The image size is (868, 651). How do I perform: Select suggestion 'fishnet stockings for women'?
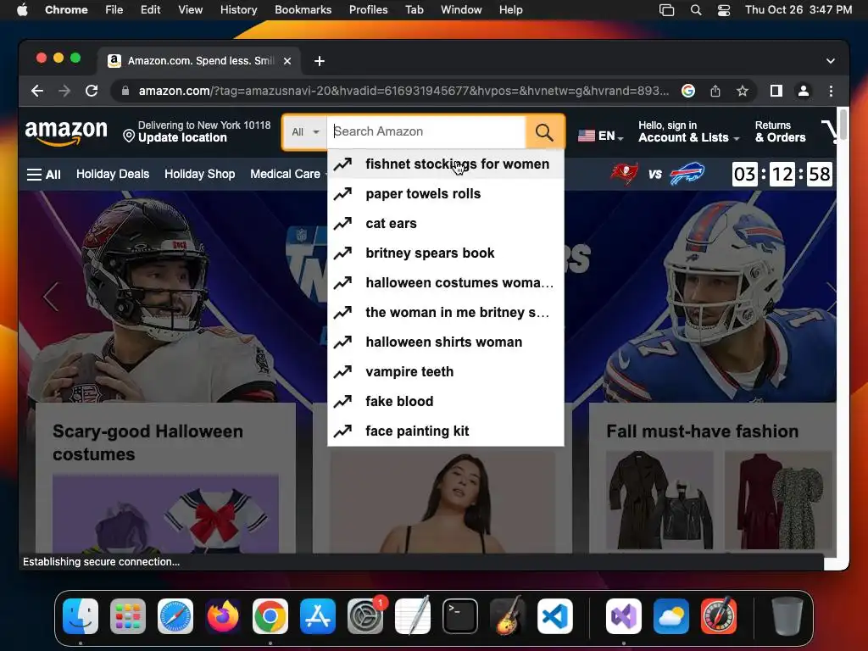(x=446, y=164)
